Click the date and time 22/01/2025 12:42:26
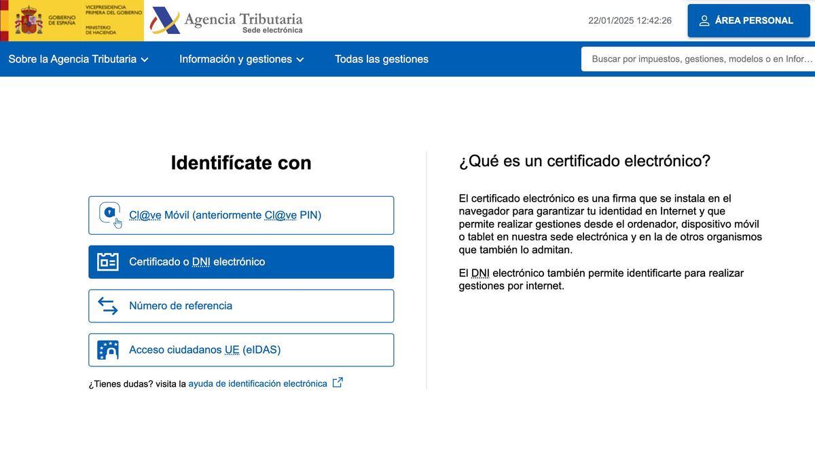 click(x=630, y=20)
